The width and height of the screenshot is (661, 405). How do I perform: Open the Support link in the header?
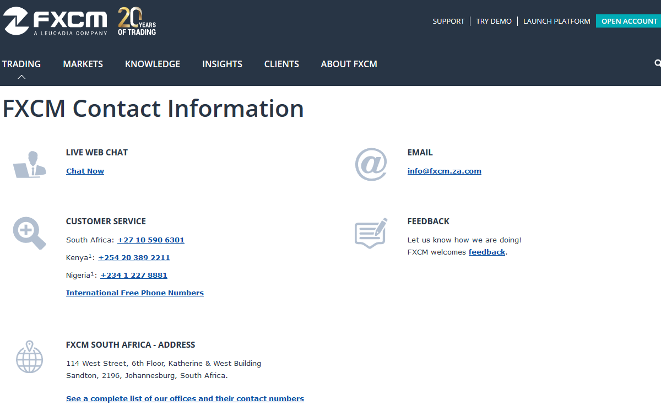click(x=448, y=21)
